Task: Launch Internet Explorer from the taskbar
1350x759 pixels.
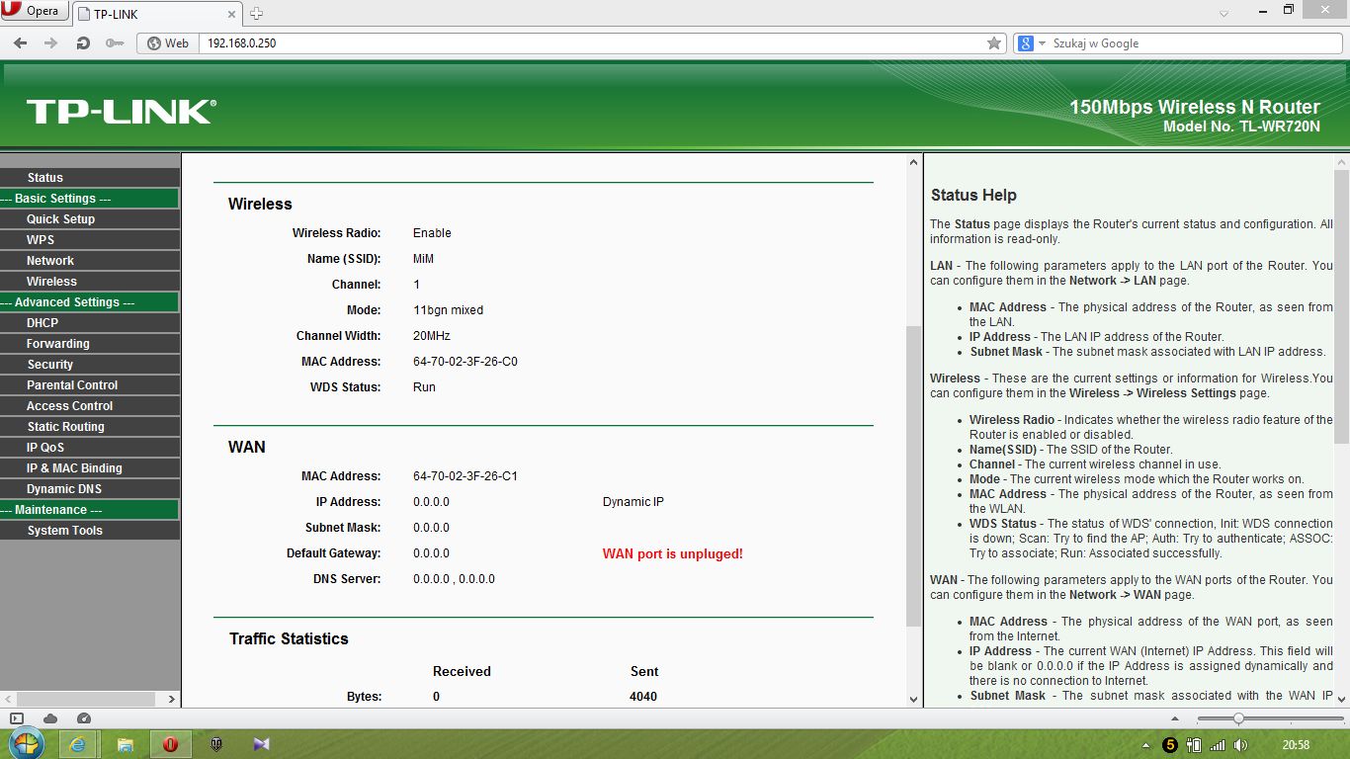Action: tap(77, 744)
